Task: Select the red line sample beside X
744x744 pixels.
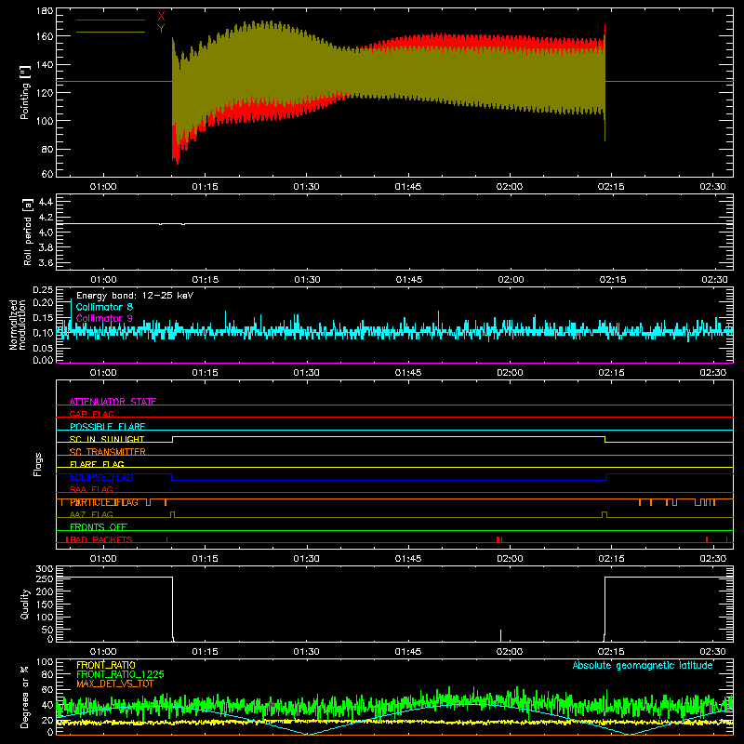Action: [x=111, y=20]
